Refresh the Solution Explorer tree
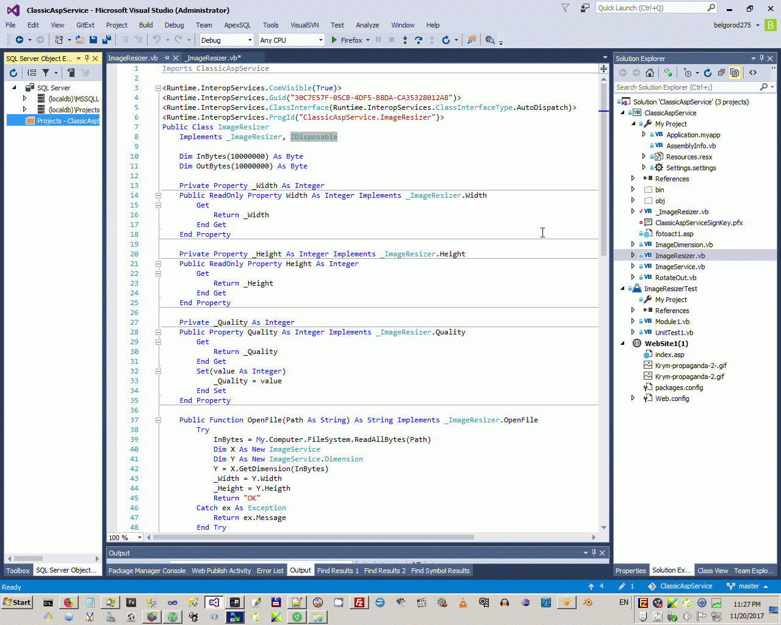Screen dimensions: 781x625 tap(708, 73)
